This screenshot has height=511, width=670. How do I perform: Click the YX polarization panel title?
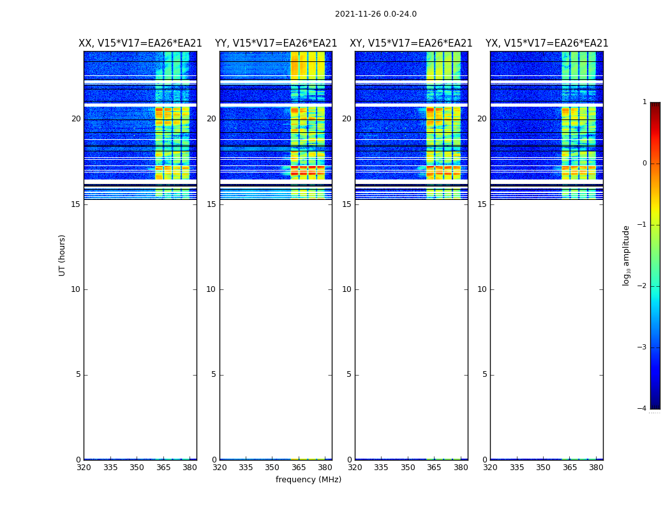coord(546,43)
